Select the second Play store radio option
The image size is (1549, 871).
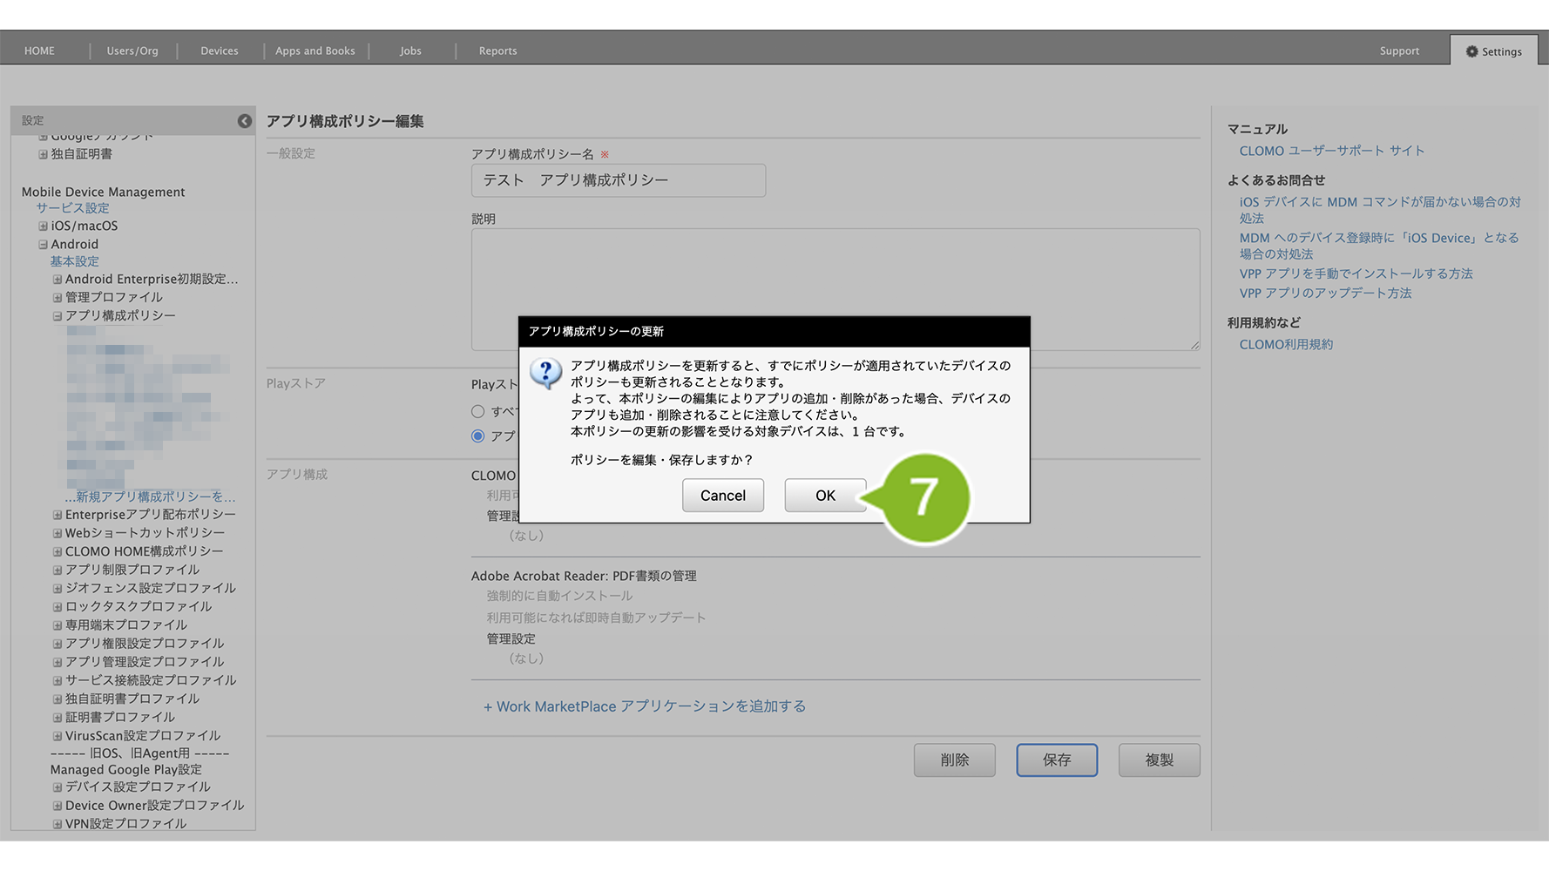click(x=477, y=436)
